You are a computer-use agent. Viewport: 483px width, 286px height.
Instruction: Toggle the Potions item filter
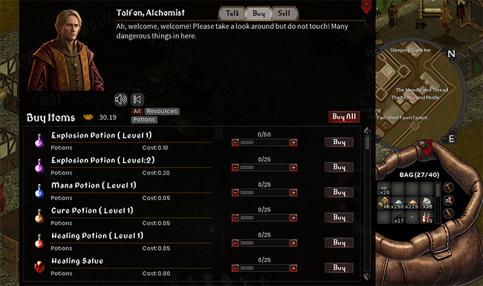coord(144,120)
